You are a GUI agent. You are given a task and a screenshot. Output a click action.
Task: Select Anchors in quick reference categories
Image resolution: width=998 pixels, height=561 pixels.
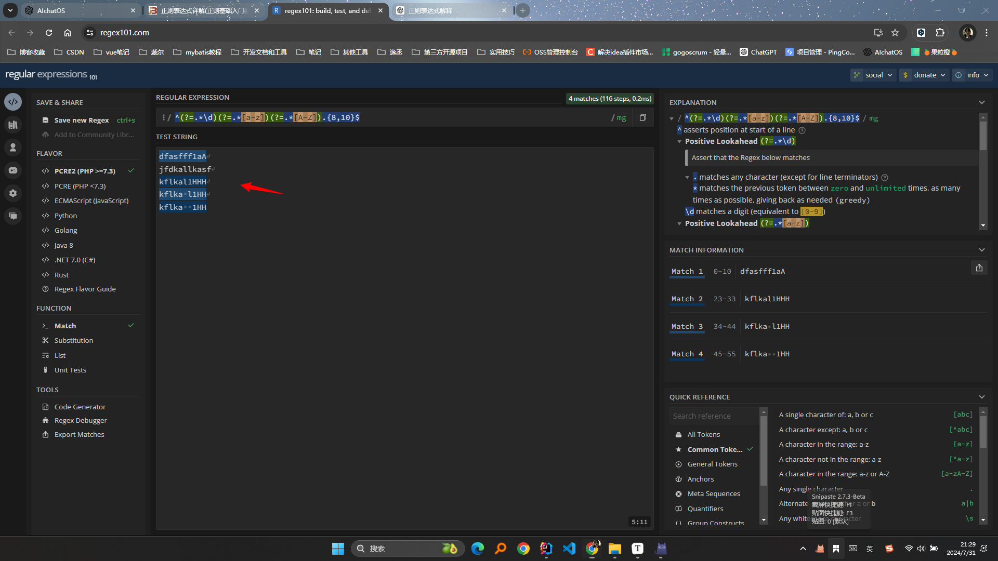point(700,479)
